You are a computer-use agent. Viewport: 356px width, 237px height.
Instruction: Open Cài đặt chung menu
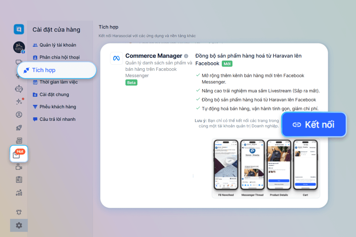tap(51, 95)
